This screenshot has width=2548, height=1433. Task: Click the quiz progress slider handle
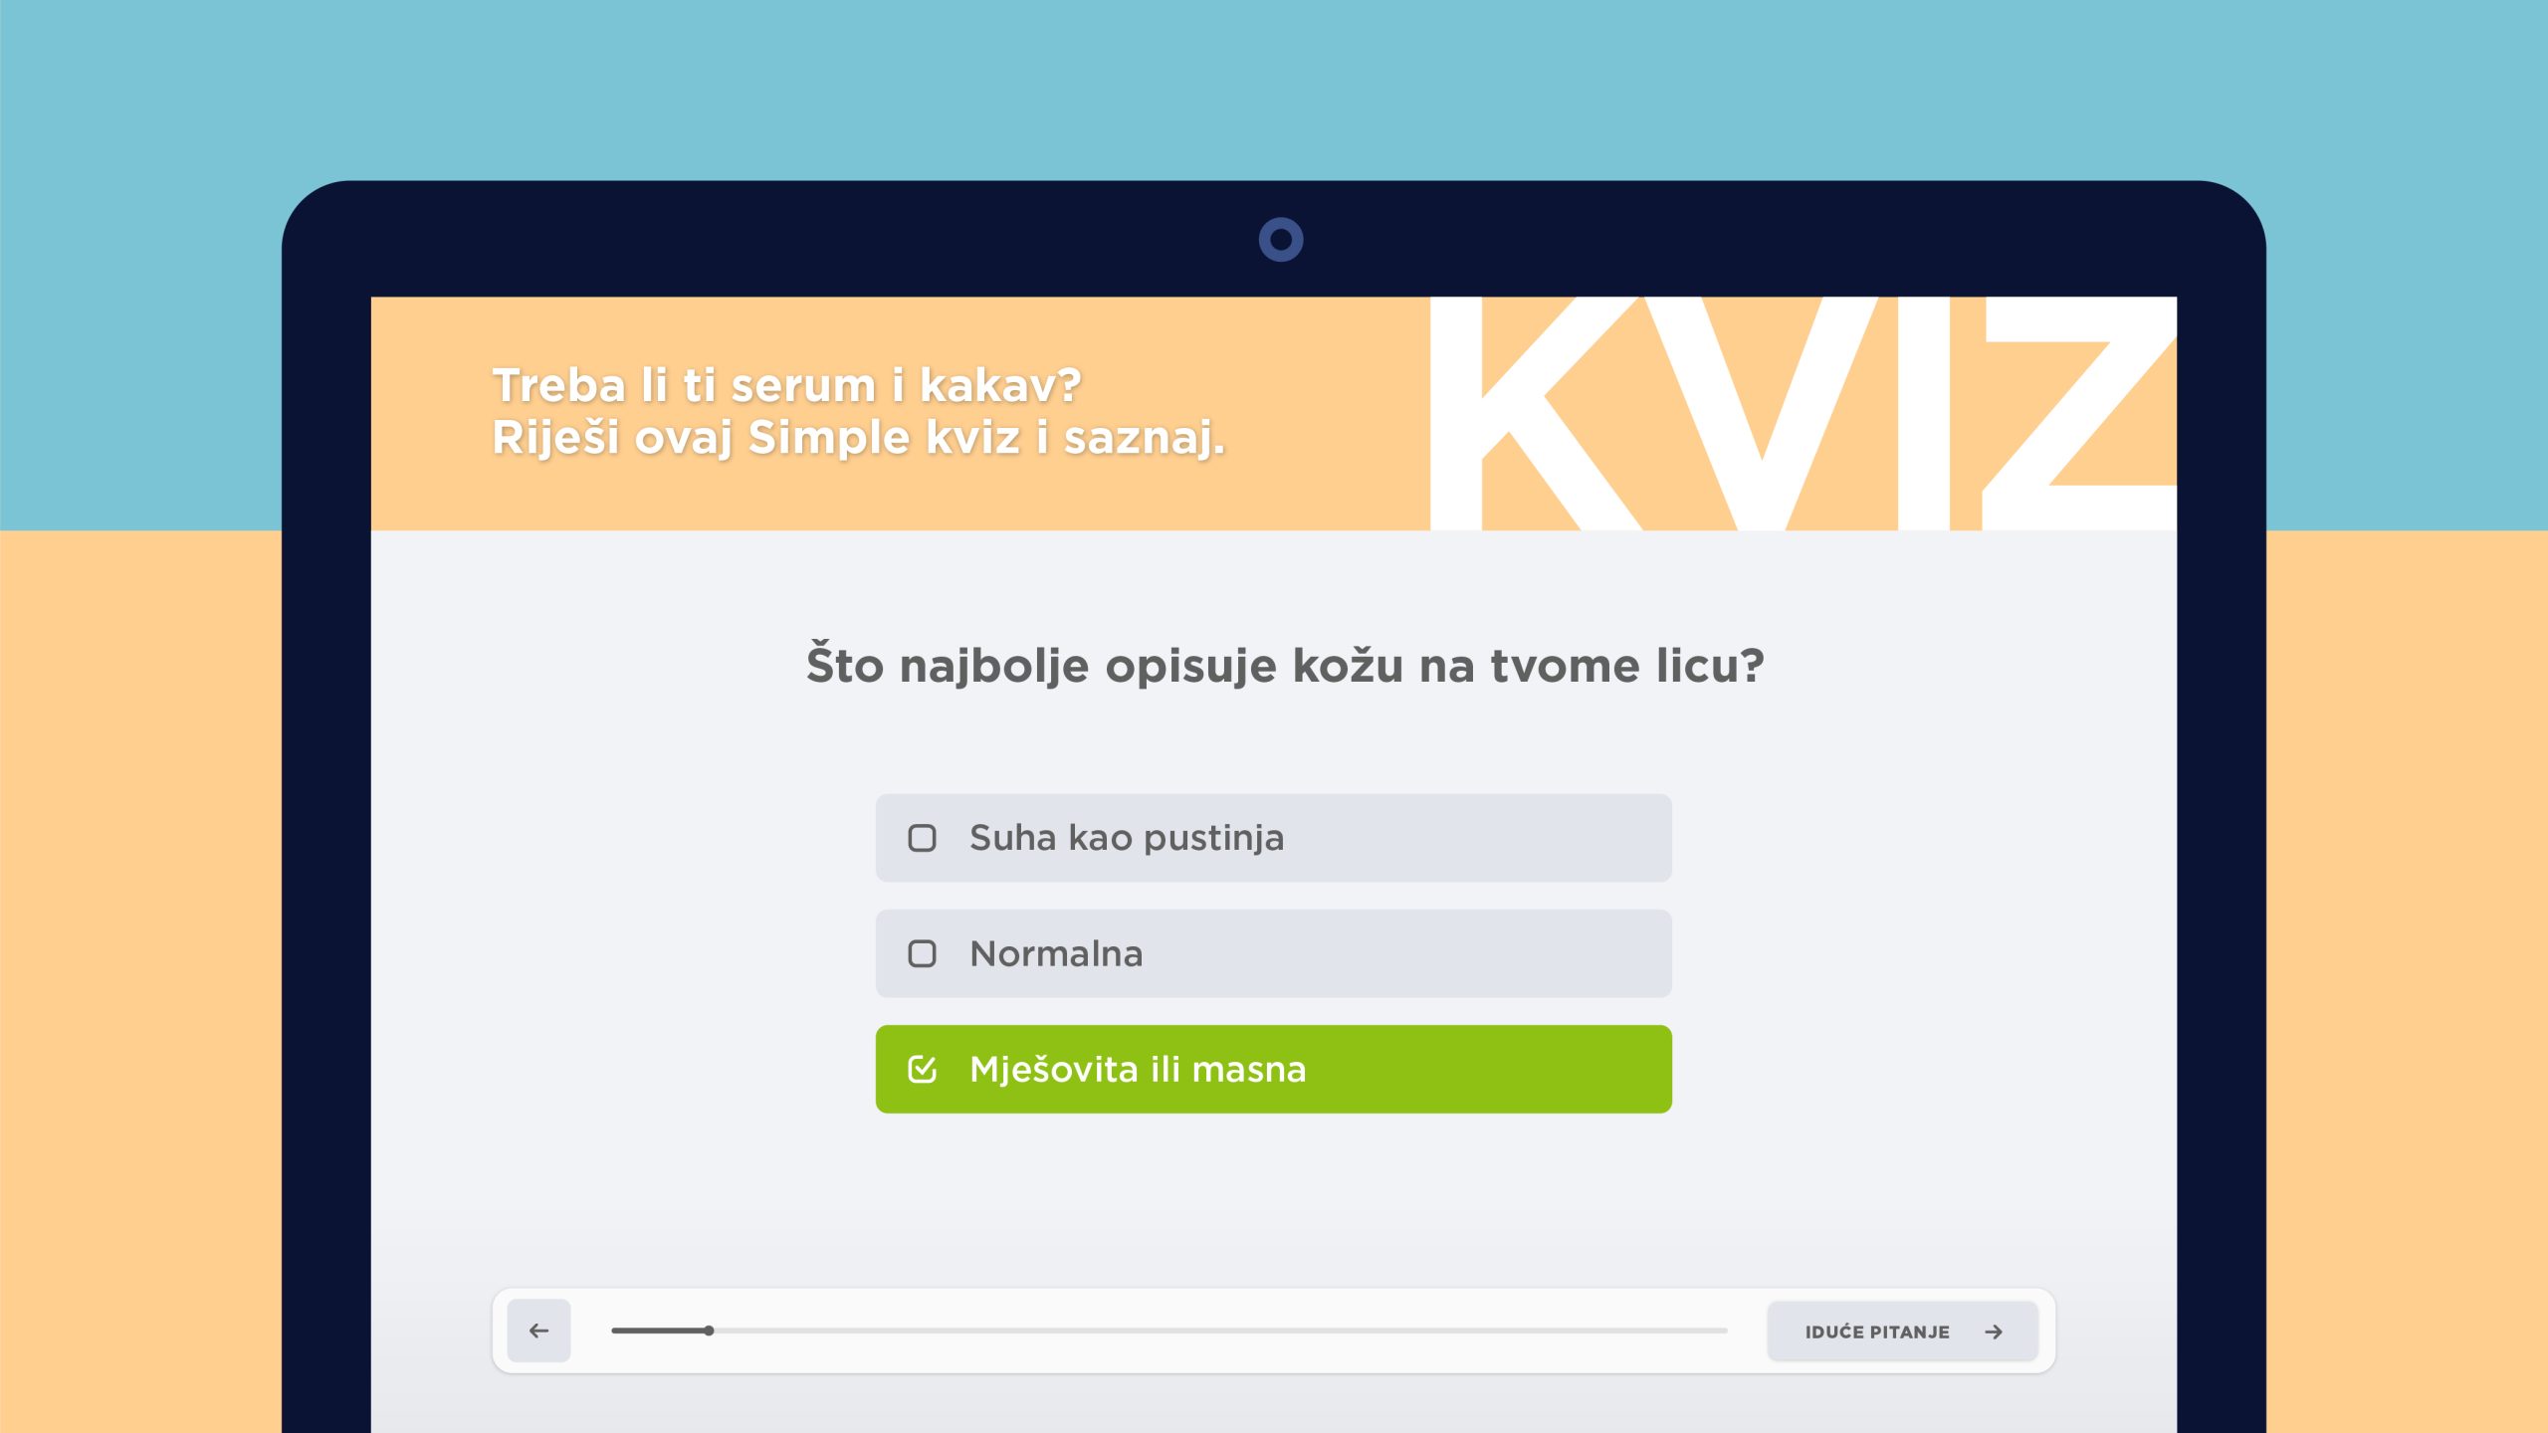point(709,1331)
